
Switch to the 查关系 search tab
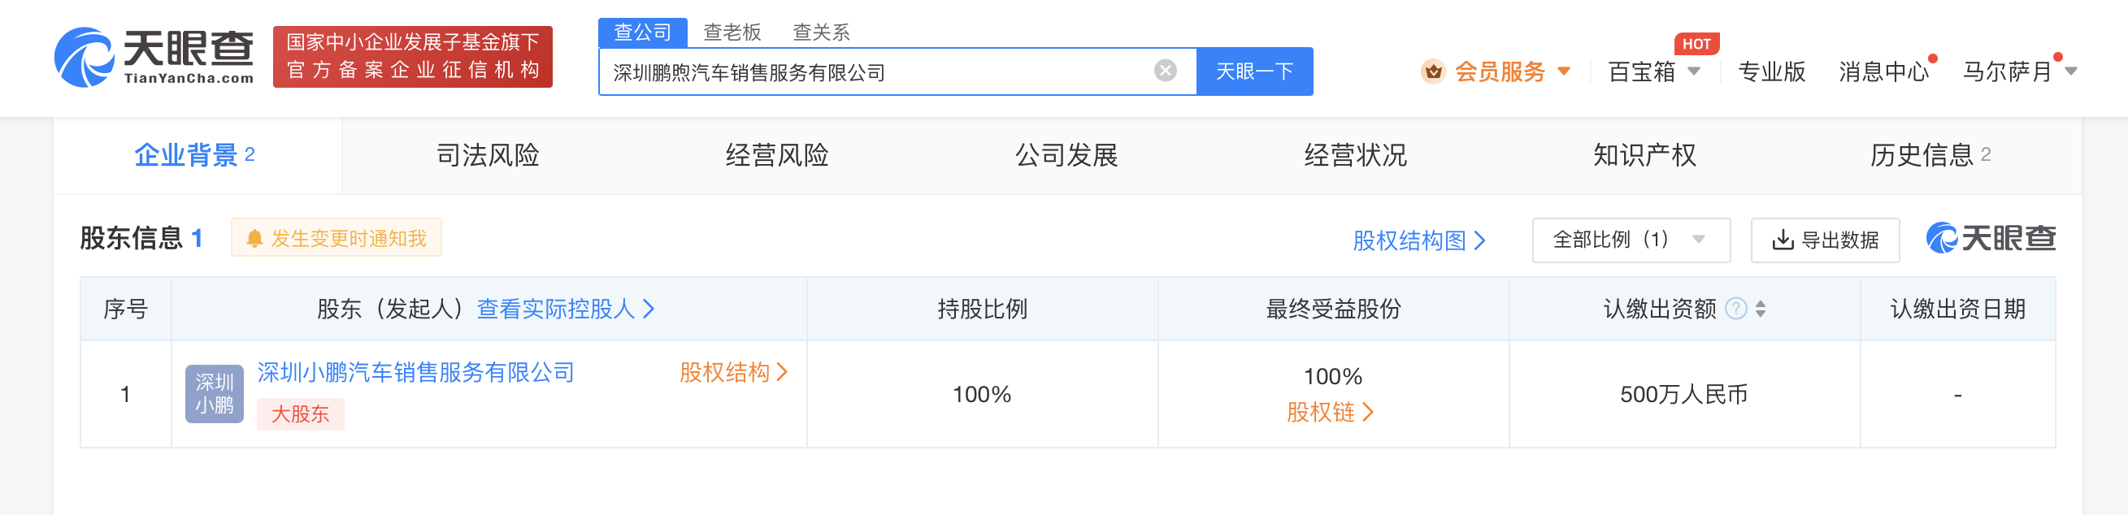pos(821,32)
